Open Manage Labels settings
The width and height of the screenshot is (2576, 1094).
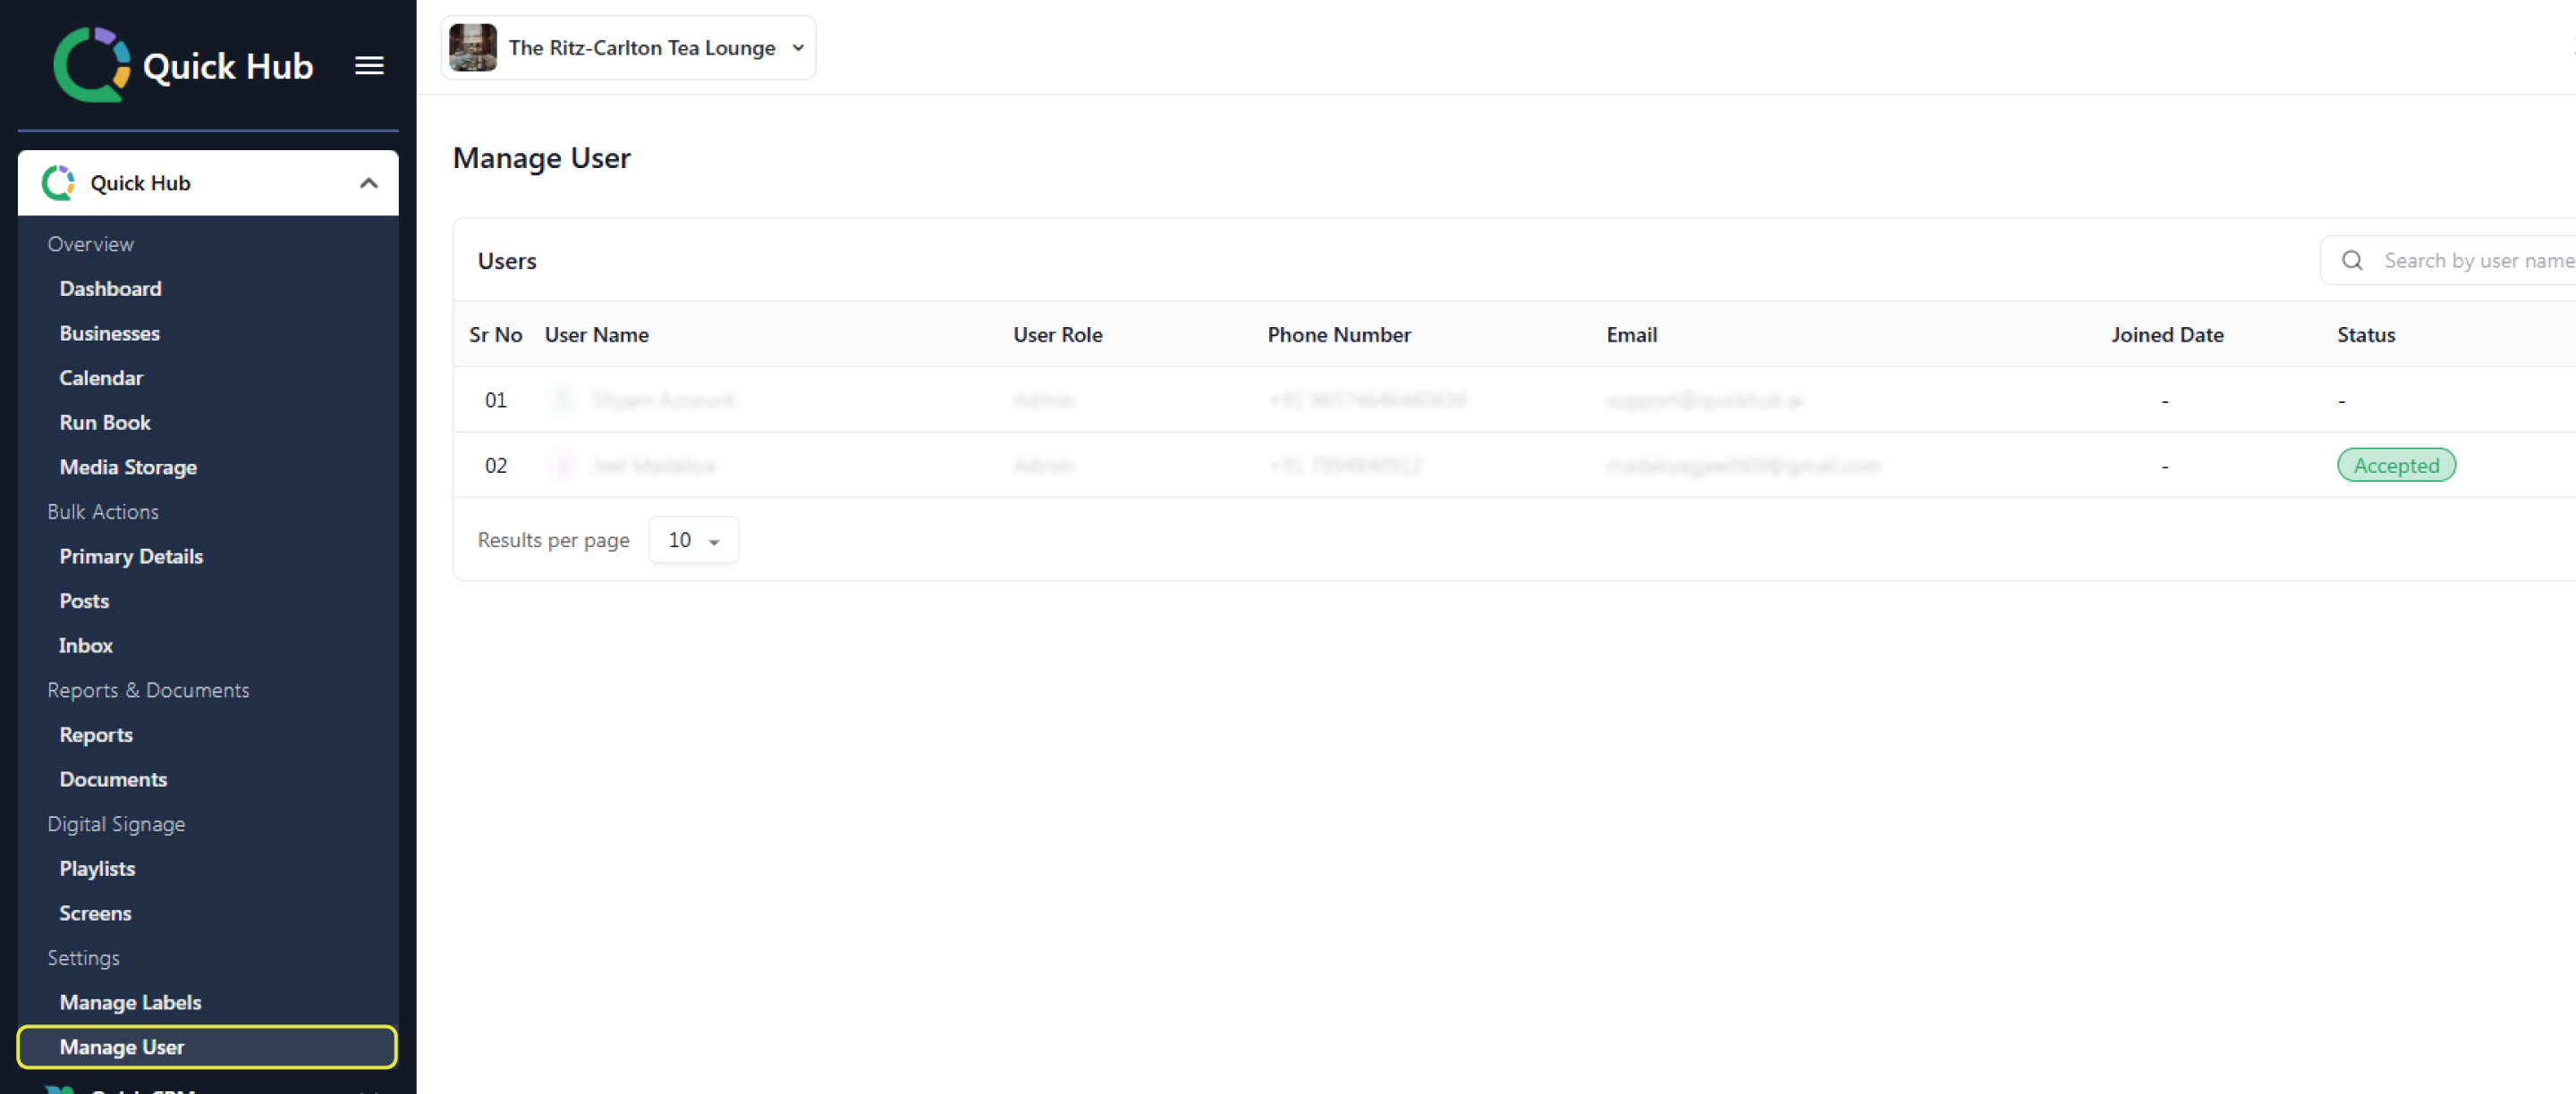(x=129, y=1002)
